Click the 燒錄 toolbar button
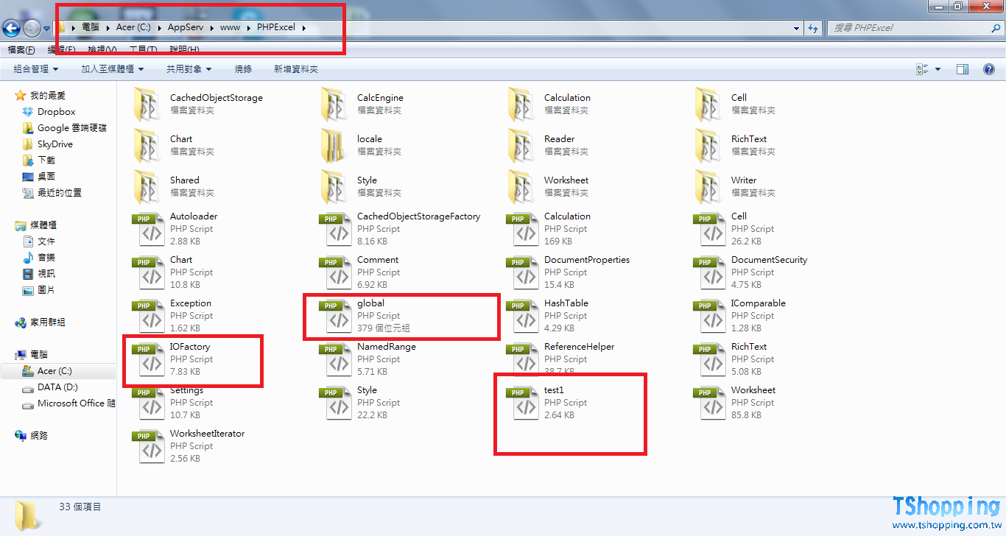 243,69
